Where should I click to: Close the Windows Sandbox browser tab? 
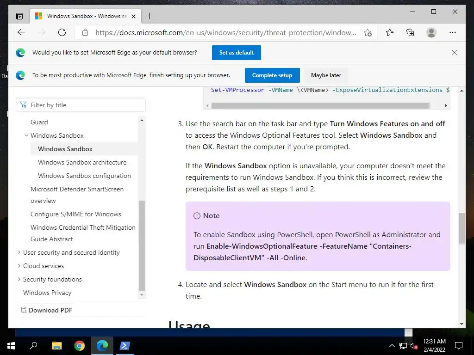(133, 16)
